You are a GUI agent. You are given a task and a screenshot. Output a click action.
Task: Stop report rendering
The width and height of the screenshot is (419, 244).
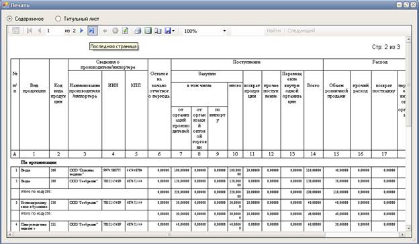pyautogui.click(x=115, y=31)
